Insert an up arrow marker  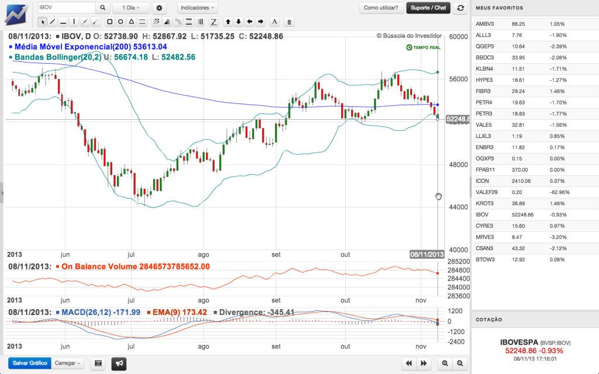[x=228, y=22]
